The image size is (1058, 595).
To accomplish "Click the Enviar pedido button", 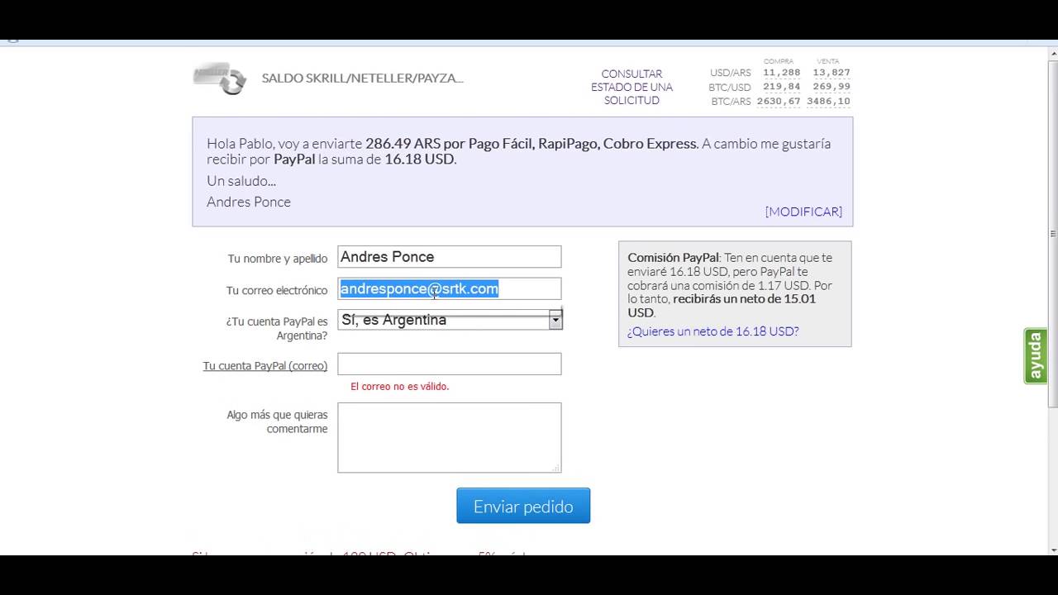I will point(523,506).
